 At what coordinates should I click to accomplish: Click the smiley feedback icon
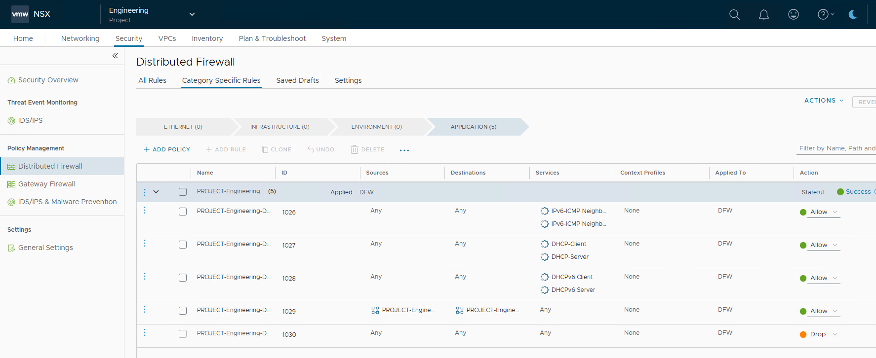793,15
